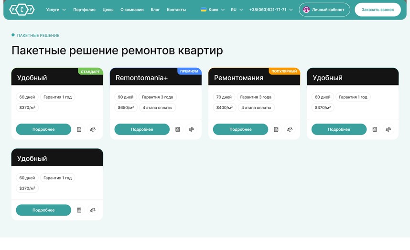Click "$370/м²" on the СТАНДАРТ Удобный card

point(27,107)
